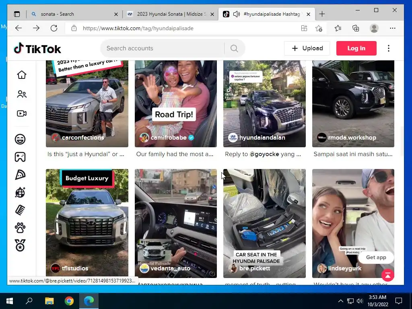Reload the page with the refresh icon
Viewport: 412px width, 309px height.
click(x=54, y=28)
